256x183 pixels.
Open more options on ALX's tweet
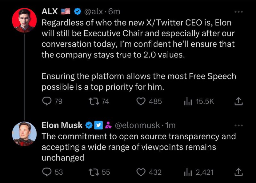238,12
